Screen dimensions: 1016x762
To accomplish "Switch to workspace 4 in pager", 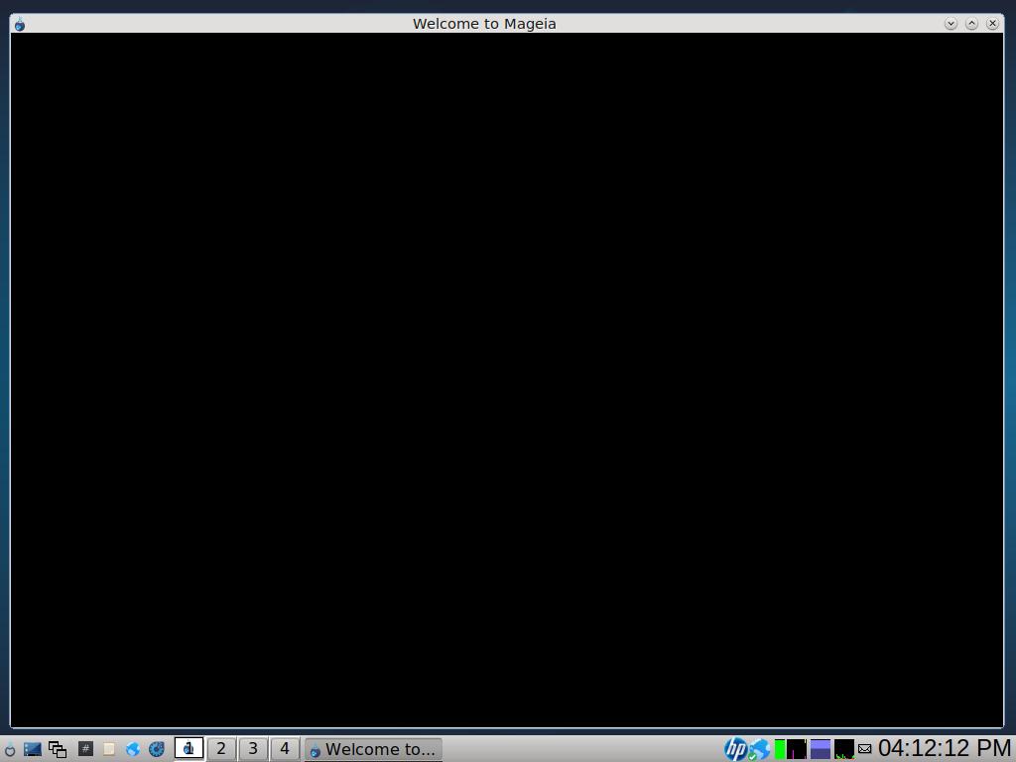I will click(x=285, y=748).
